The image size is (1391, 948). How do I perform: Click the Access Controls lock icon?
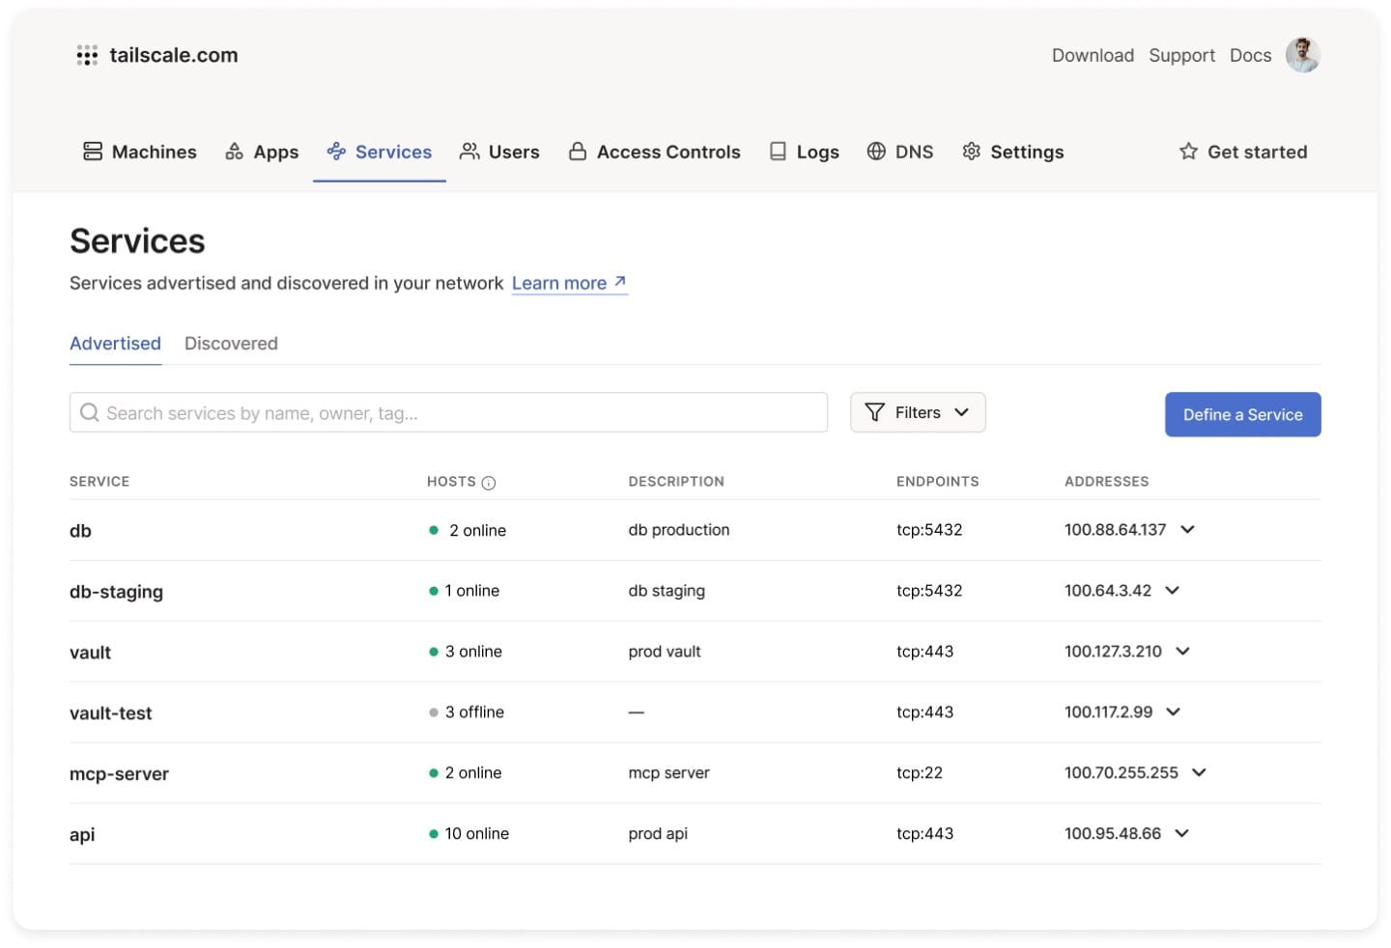point(578,152)
